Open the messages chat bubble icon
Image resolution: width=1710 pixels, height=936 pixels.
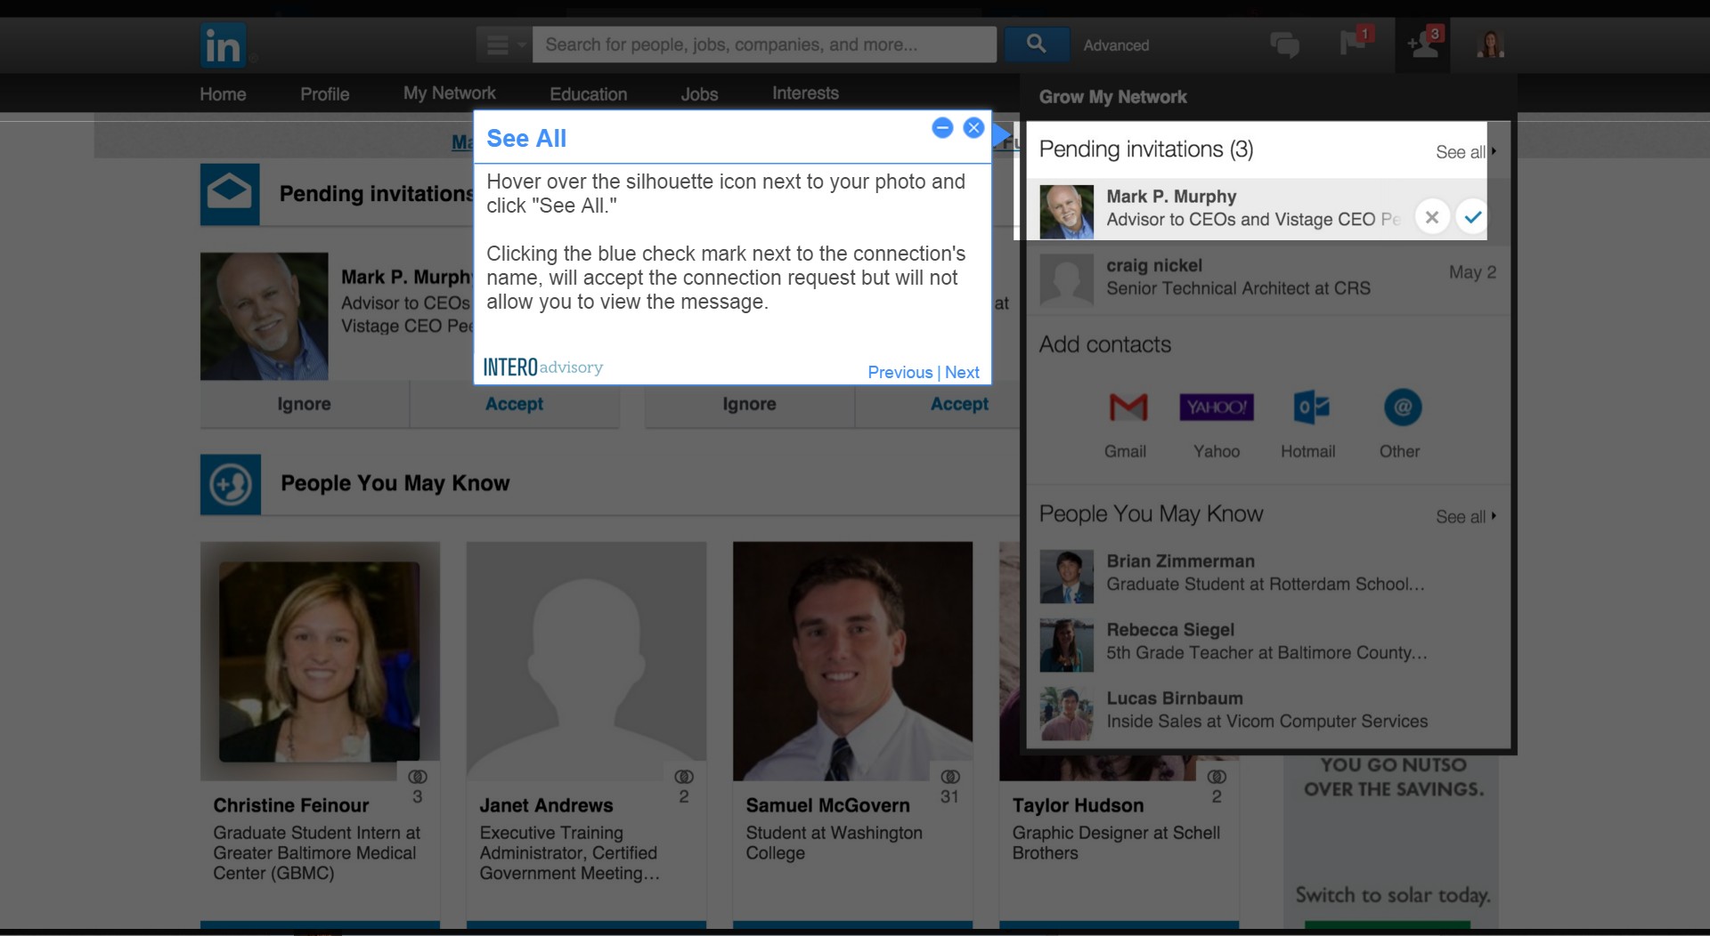1284,44
